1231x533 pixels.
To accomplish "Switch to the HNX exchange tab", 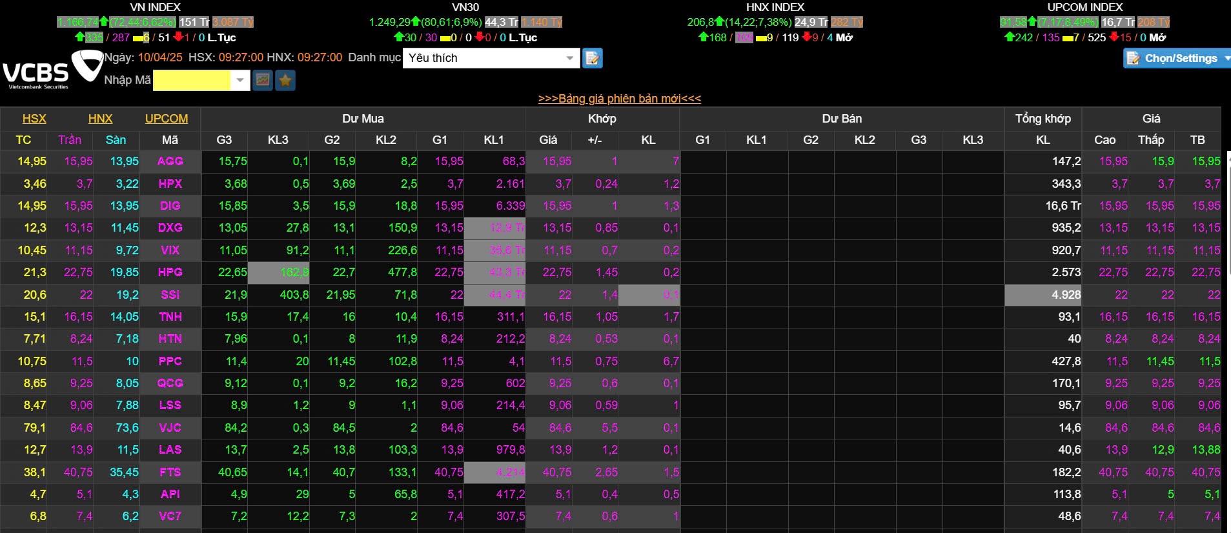I will (x=100, y=119).
